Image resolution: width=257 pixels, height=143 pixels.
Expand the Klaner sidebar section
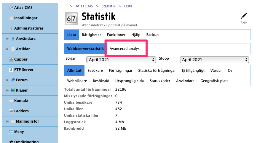[7, 90]
